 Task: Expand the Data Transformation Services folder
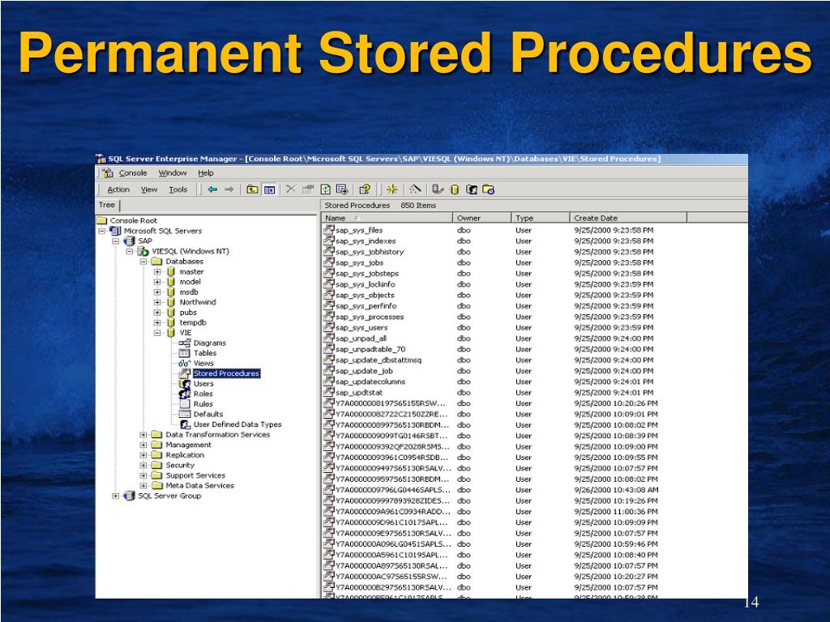click(x=143, y=435)
